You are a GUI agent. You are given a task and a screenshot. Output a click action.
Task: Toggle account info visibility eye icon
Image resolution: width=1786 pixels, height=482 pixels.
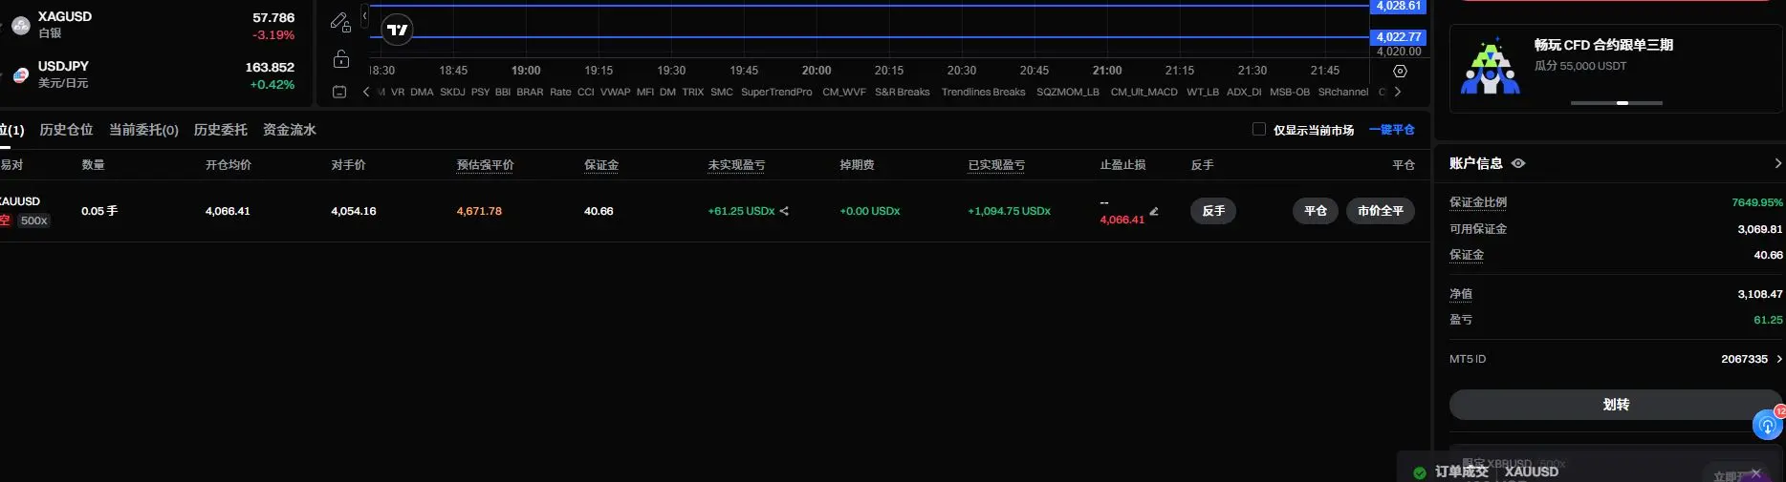pos(1518,163)
